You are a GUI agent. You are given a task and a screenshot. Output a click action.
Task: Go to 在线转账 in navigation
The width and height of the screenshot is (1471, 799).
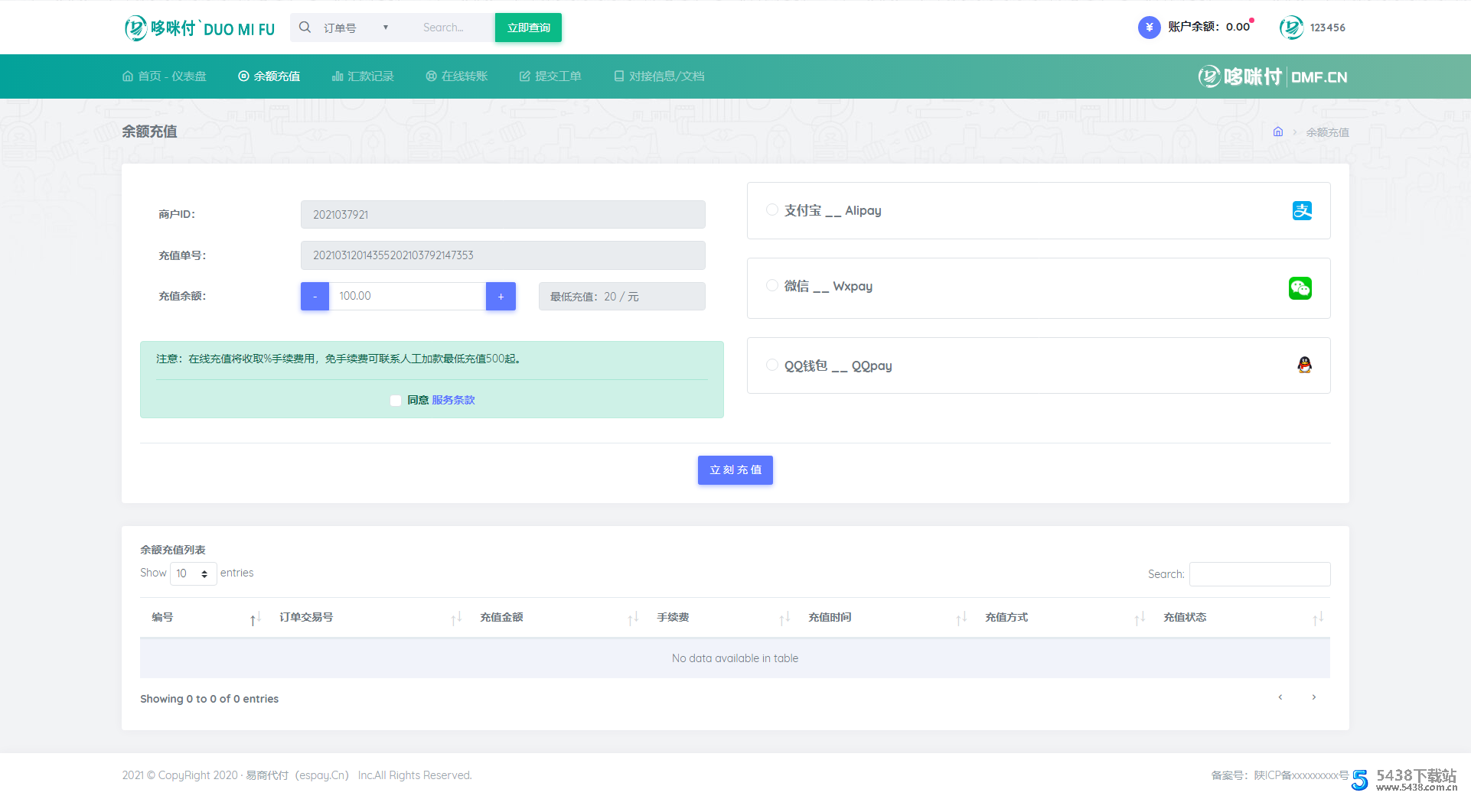coord(457,76)
